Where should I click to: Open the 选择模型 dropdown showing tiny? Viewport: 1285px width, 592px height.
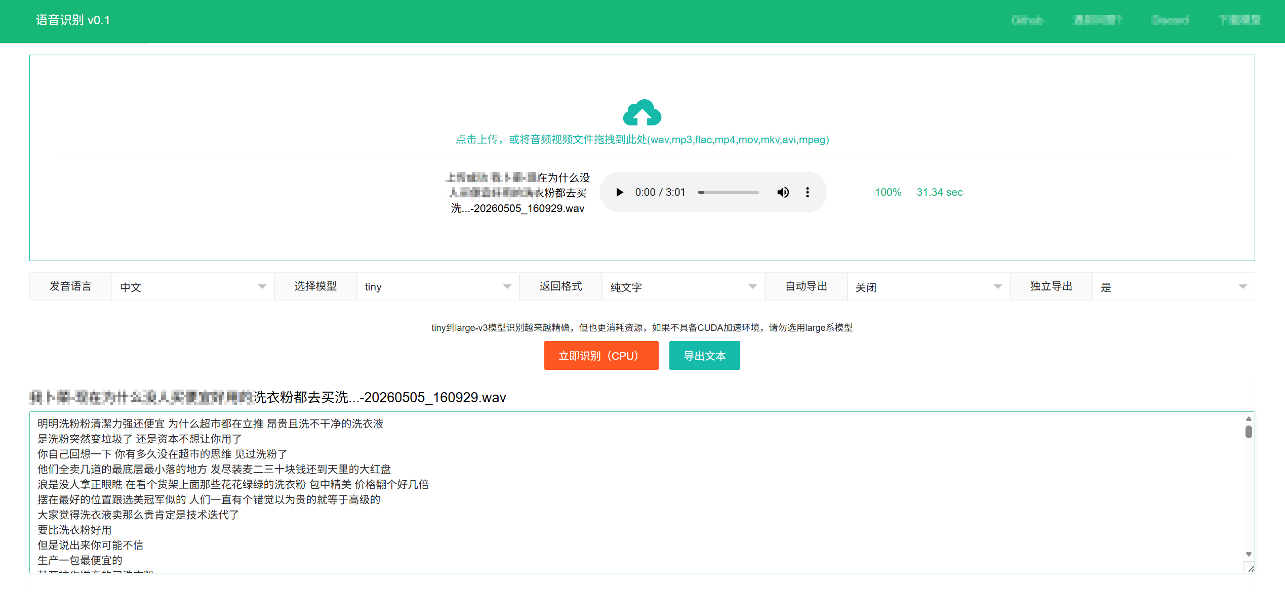[438, 287]
